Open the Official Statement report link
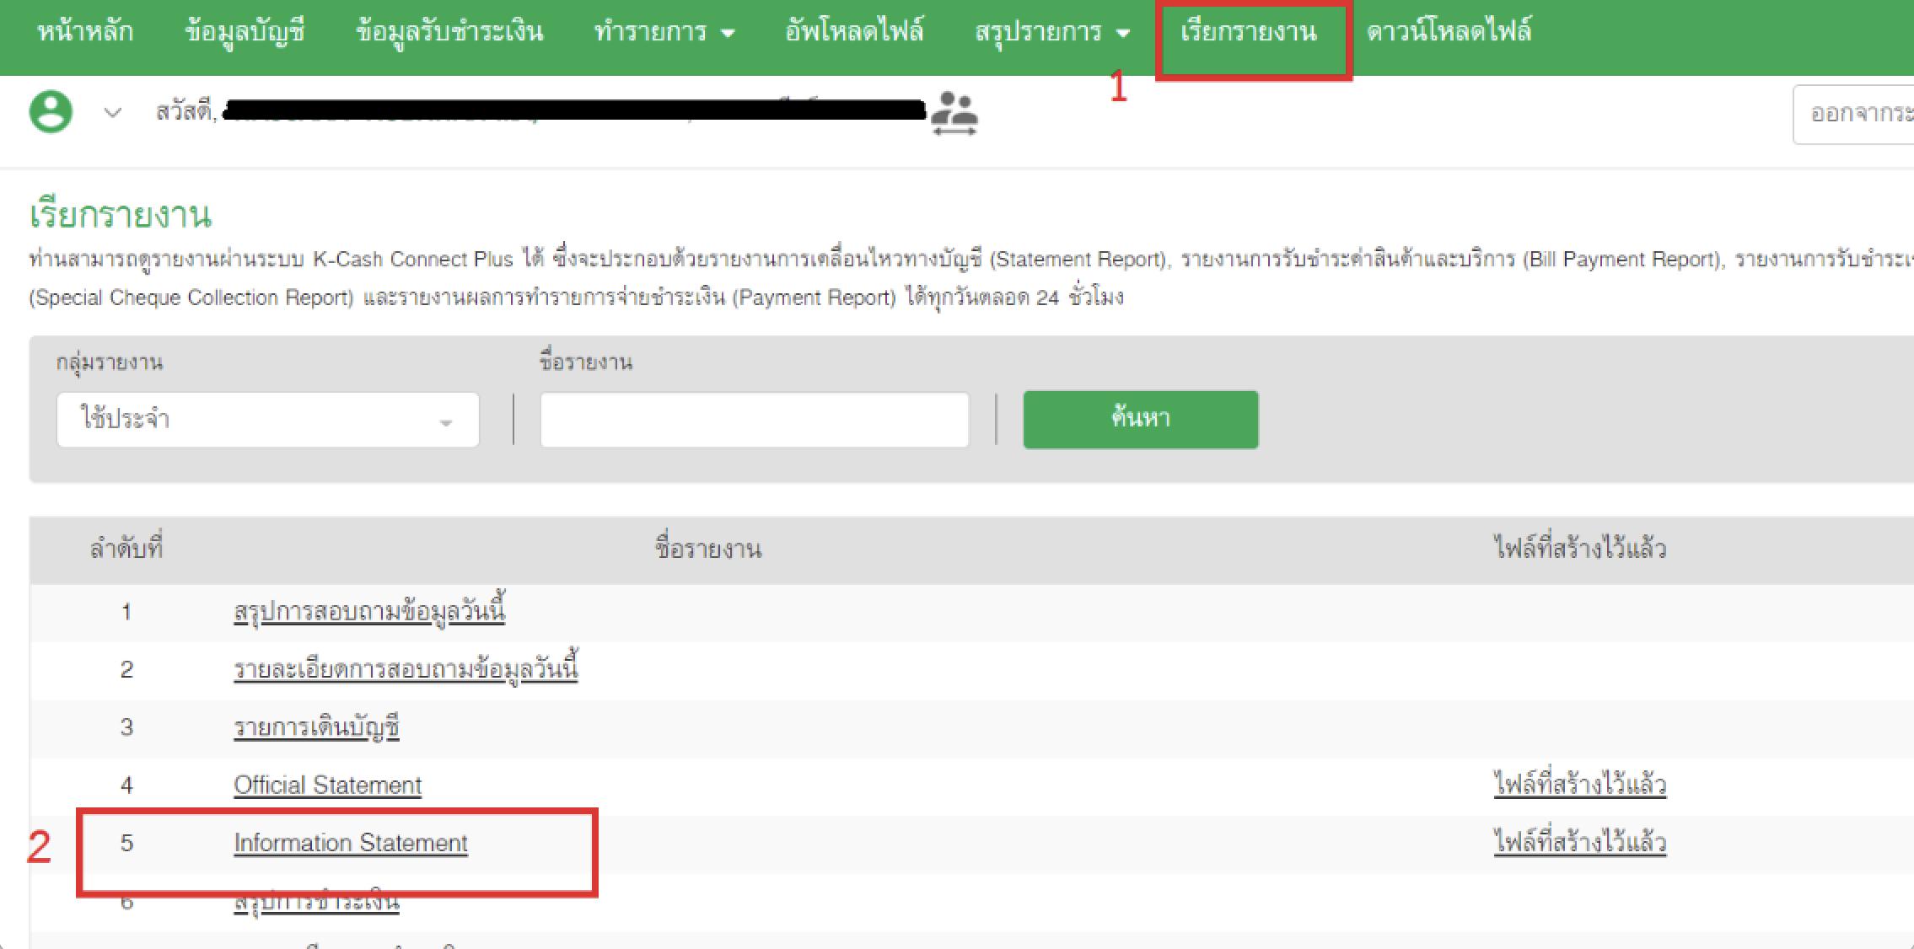1914x949 pixels. coord(327,785)
